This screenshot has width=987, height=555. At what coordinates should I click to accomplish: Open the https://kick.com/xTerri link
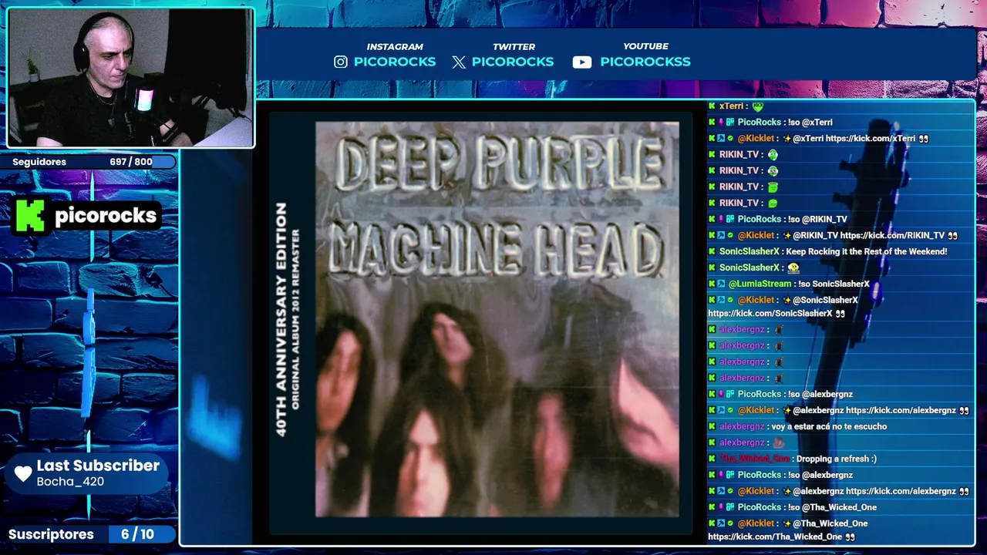[x=871, y=139]
